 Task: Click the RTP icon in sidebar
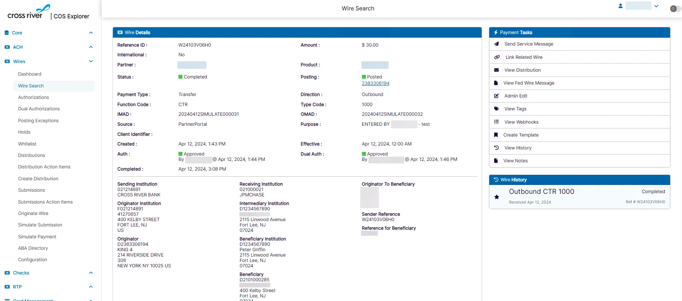pos(7,287)
